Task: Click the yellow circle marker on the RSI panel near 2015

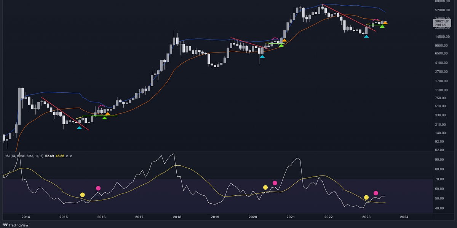Action: [83, 194]
